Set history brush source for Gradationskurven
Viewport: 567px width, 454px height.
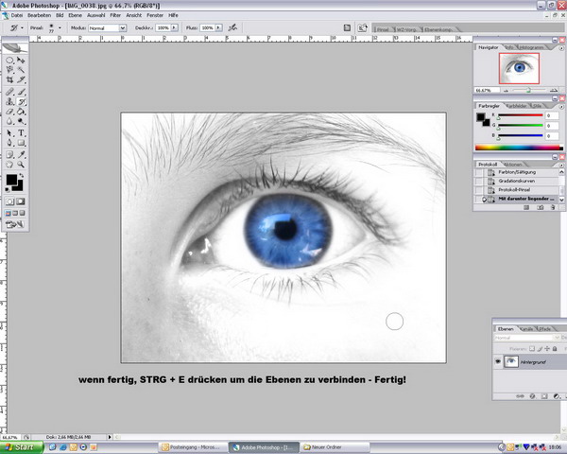(x=479, y=181)
